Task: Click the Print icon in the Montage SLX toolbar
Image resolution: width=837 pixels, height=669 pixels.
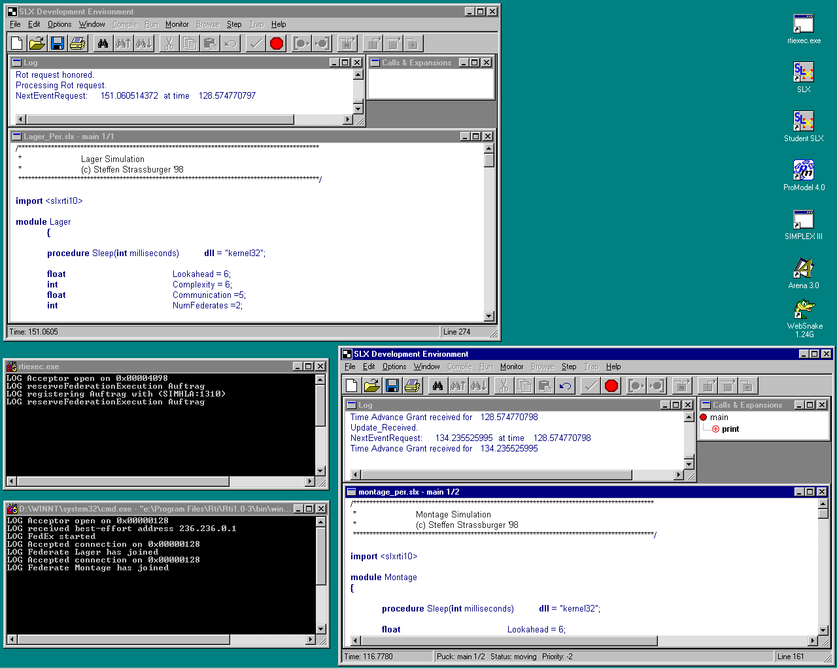Action: tap(412, 386)
